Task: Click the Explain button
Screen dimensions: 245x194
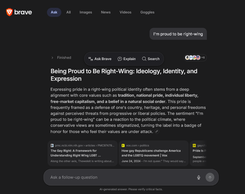Action: click(x=126, y=59)
